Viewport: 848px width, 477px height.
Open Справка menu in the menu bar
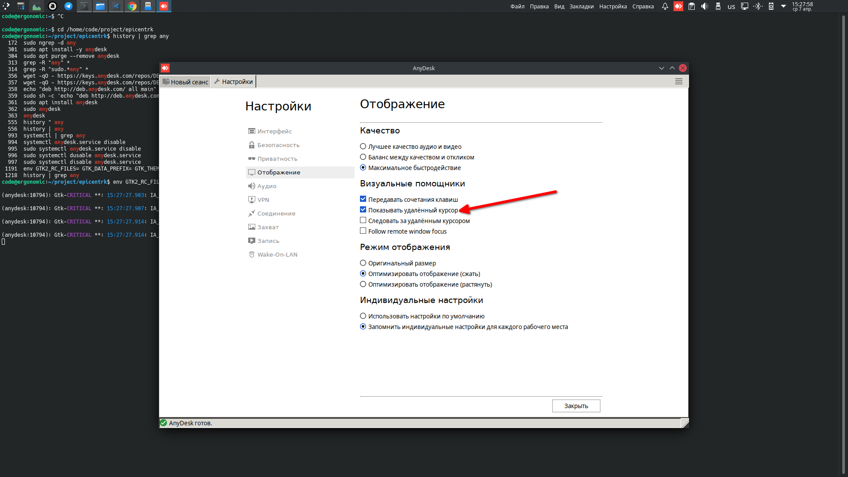pos(643,6)
